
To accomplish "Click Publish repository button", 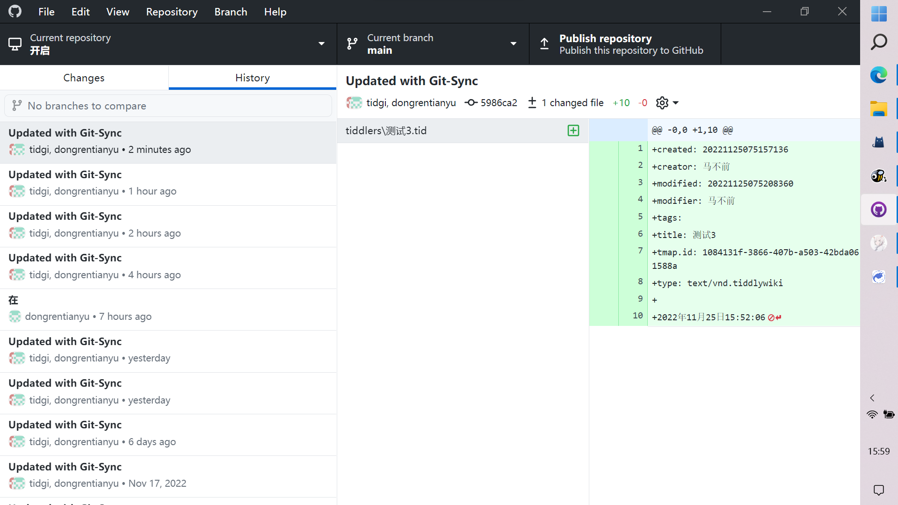I will 624,44.
